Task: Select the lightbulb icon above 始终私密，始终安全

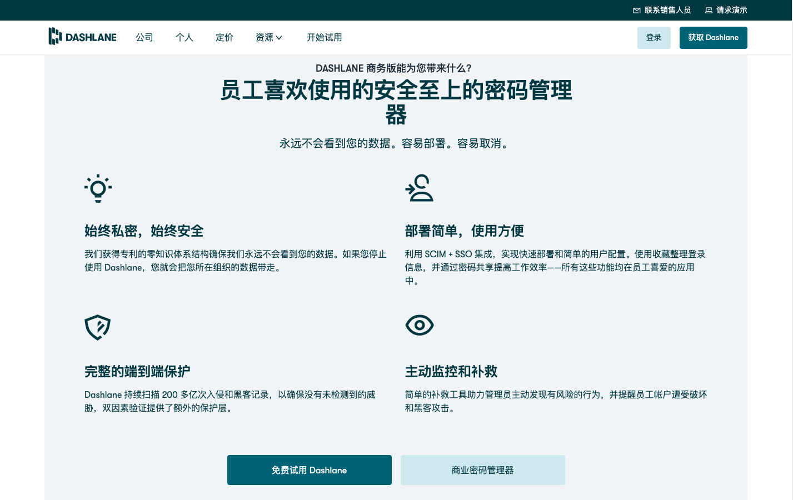Action: (98, 188)
